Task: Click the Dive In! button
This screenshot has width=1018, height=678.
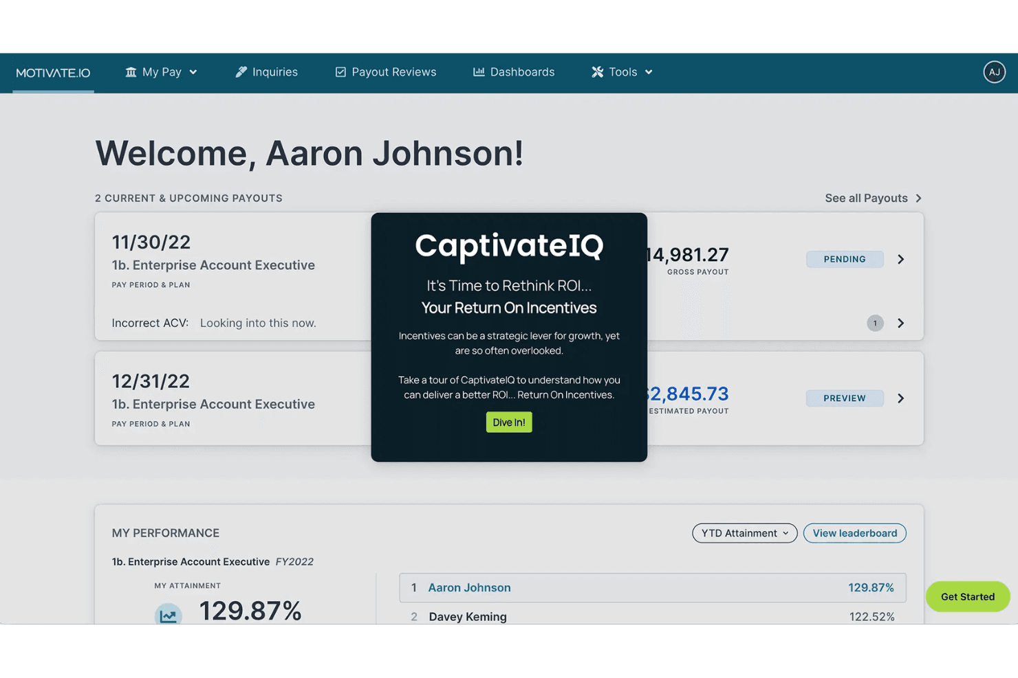Action: tap(509, 422)
